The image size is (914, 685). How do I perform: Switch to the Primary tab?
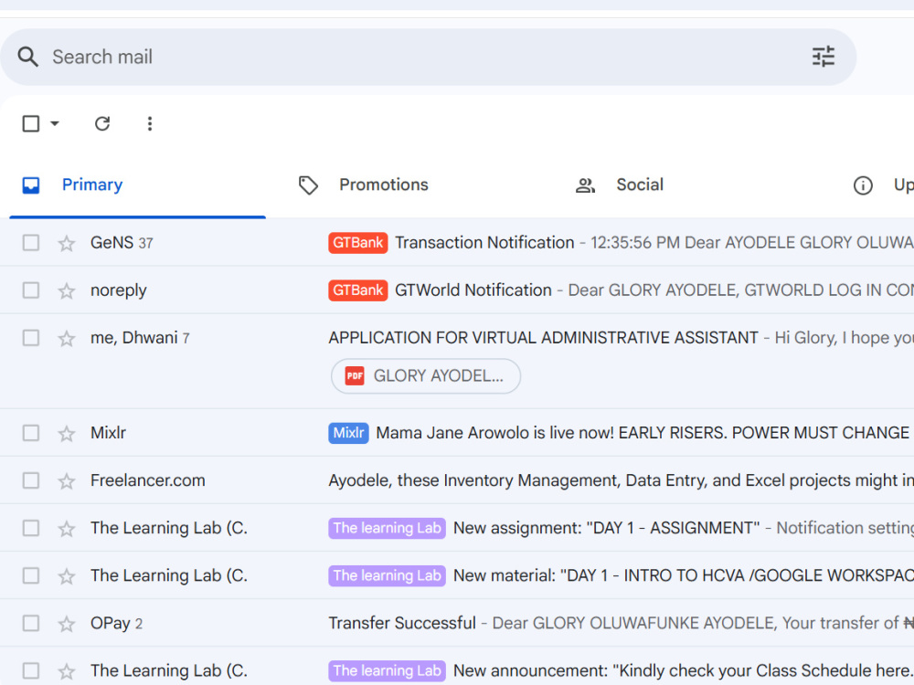[x=138, y=185]
